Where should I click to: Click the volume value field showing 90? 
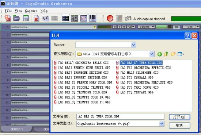(x=176, y=27)
